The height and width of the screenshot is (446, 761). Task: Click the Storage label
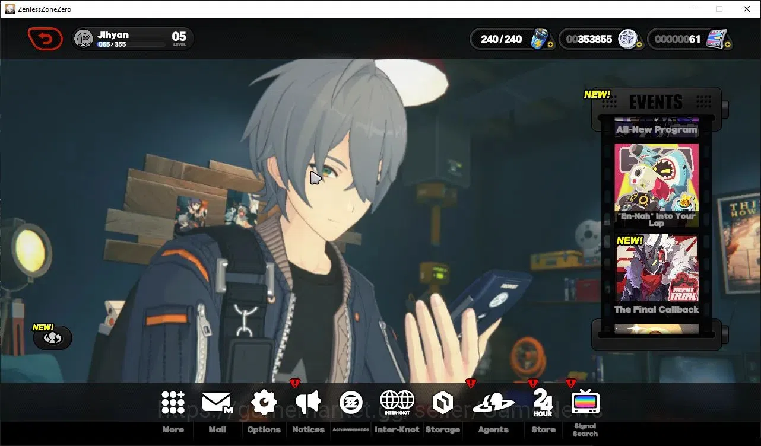click(443, 429)
